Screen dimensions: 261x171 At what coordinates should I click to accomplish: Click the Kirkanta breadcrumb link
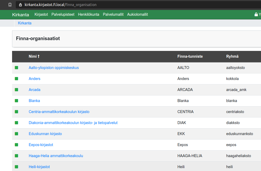coord(25,23)
